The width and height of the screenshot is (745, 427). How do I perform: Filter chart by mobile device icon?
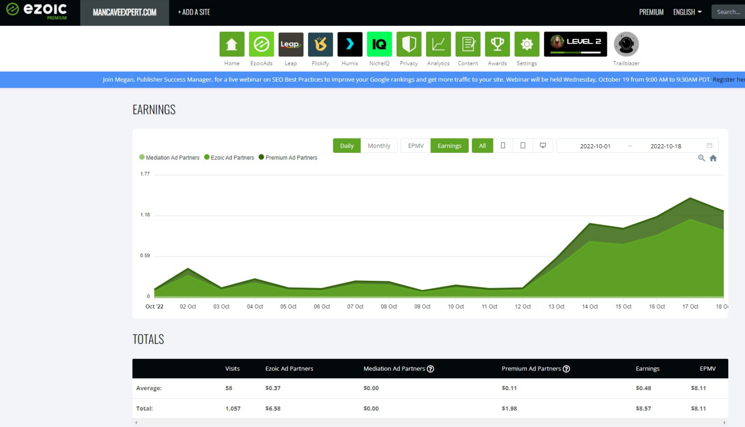(503, 146)
